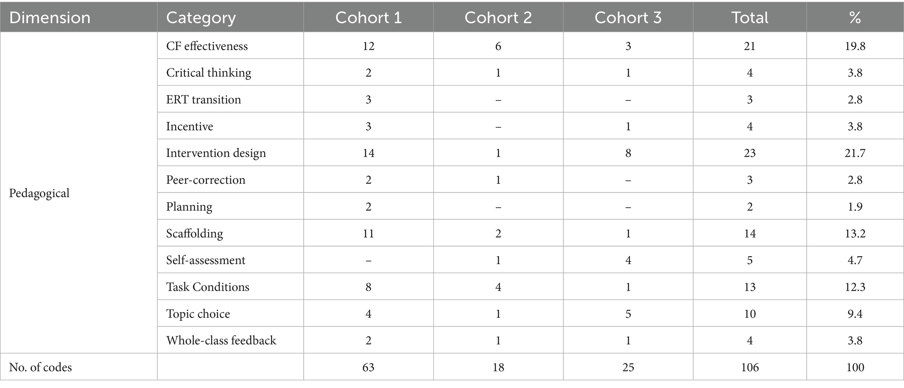Click the Pedagogical dimension cell
The height and width of the screenshot is (388, 904).
click(39, 193)
